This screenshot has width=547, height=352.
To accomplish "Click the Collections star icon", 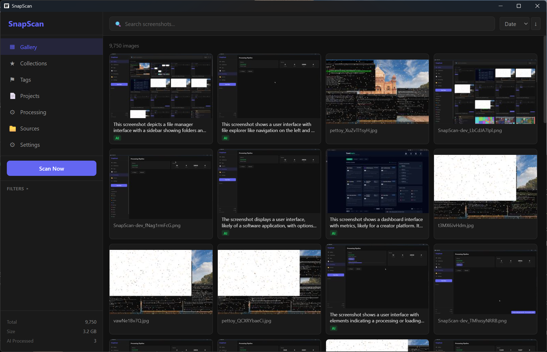I will [12, 63].
